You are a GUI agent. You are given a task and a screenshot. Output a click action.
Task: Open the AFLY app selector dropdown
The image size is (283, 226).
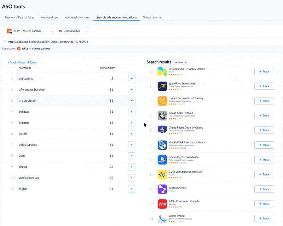30,31
